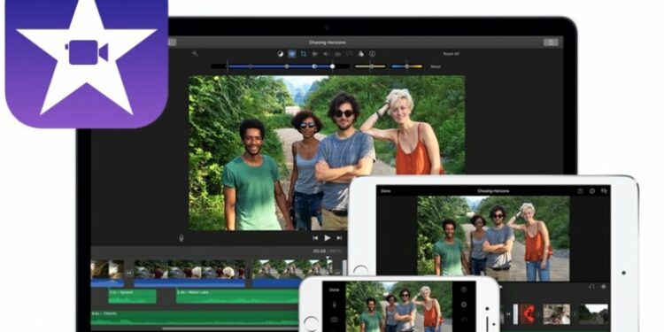The width and height of the screenshot is (664, 332).
Task: Tap the media library icon on iPad
Action: pos(604,191)
